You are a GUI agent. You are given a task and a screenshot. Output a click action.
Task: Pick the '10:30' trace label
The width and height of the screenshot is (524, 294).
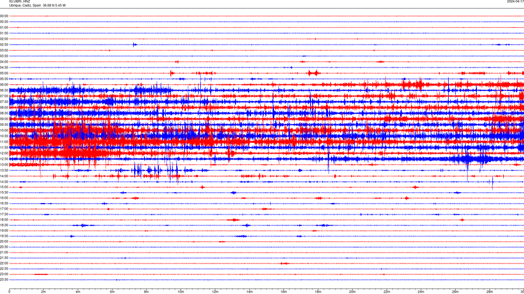[x=4, y=136]
